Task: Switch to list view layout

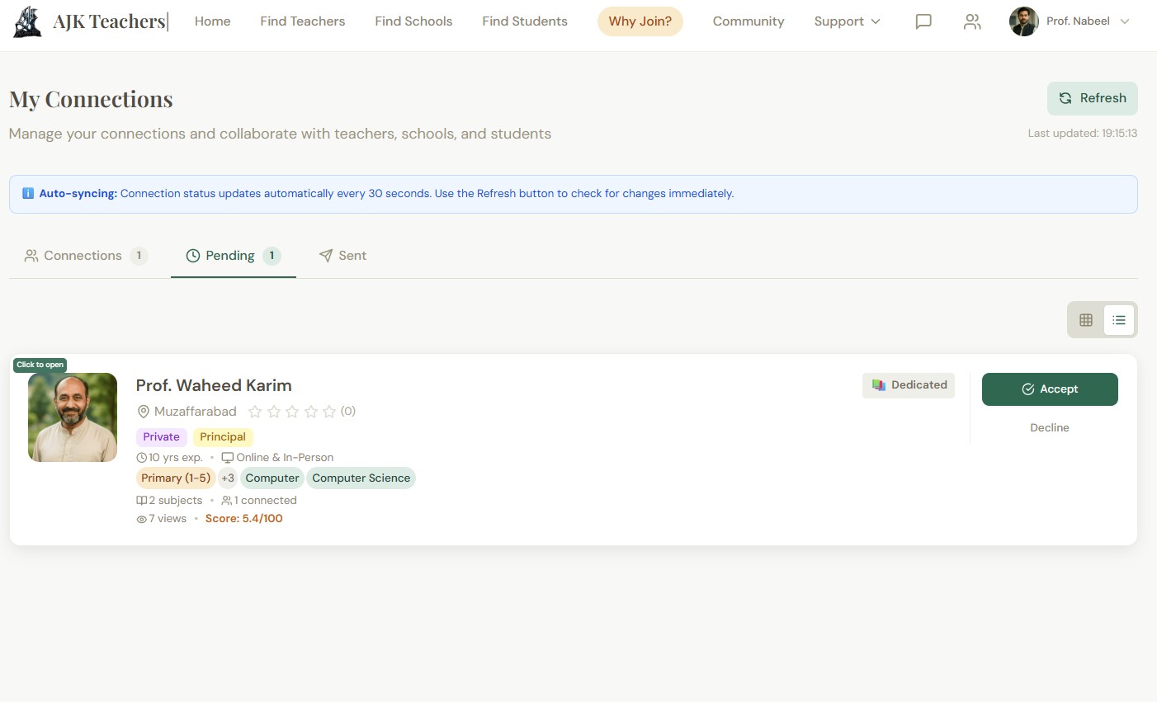Action: (x=1119, y=320)
